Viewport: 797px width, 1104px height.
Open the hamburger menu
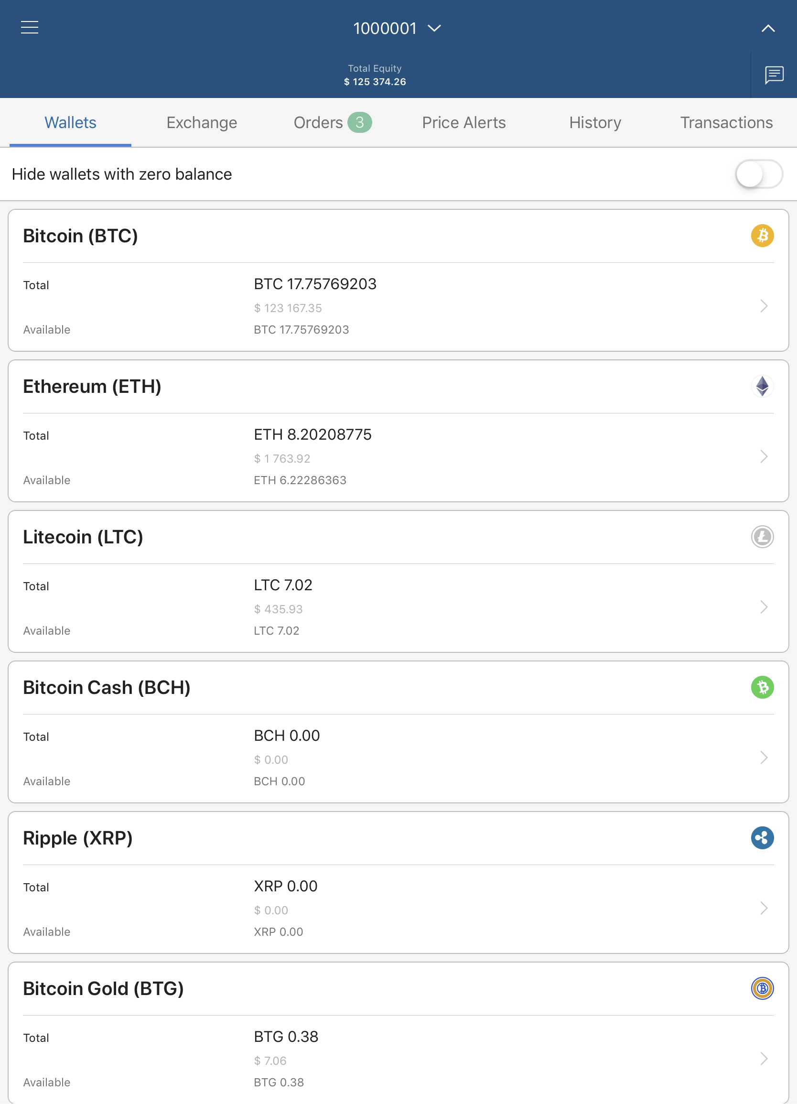tap(30, 28)
